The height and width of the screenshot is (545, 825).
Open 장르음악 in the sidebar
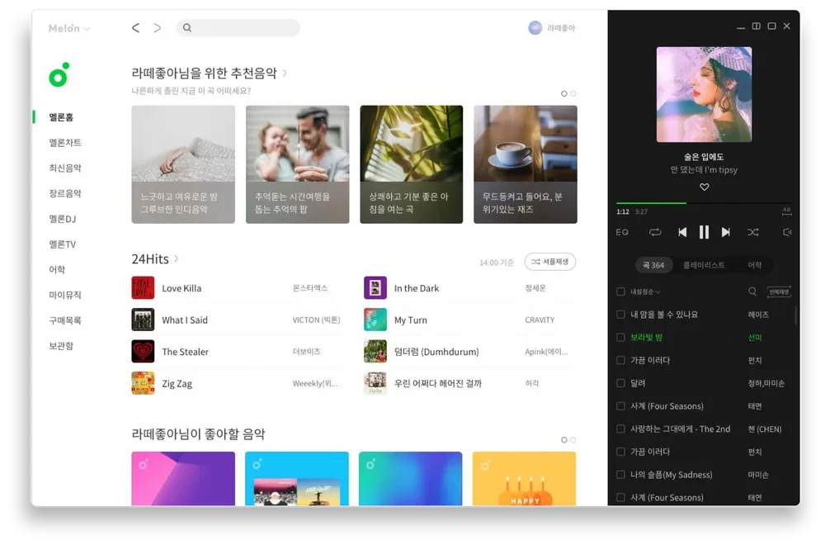pyautogui.click(x=65, y=193)
